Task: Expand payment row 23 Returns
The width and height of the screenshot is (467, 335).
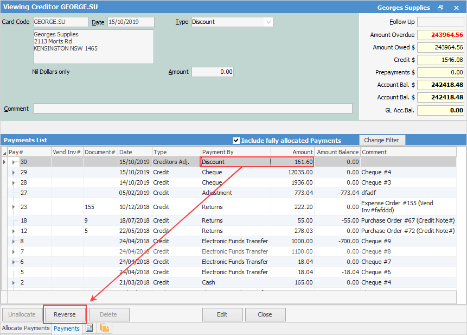Action: tap(14, 207)
